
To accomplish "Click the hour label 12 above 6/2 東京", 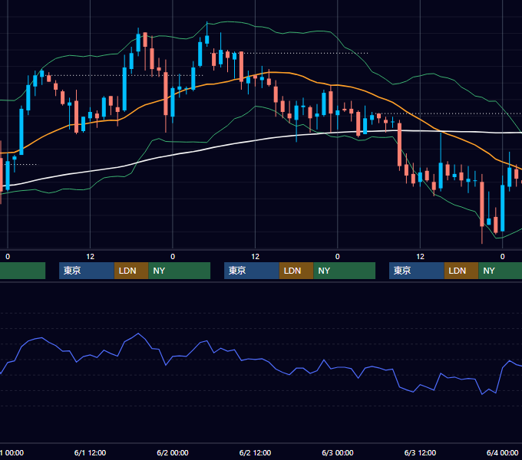I will tap(255, 257).
